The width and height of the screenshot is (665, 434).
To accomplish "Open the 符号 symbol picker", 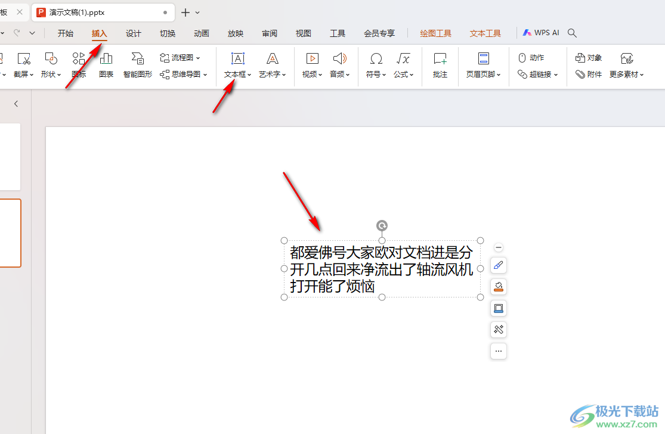I will point(376,65).
